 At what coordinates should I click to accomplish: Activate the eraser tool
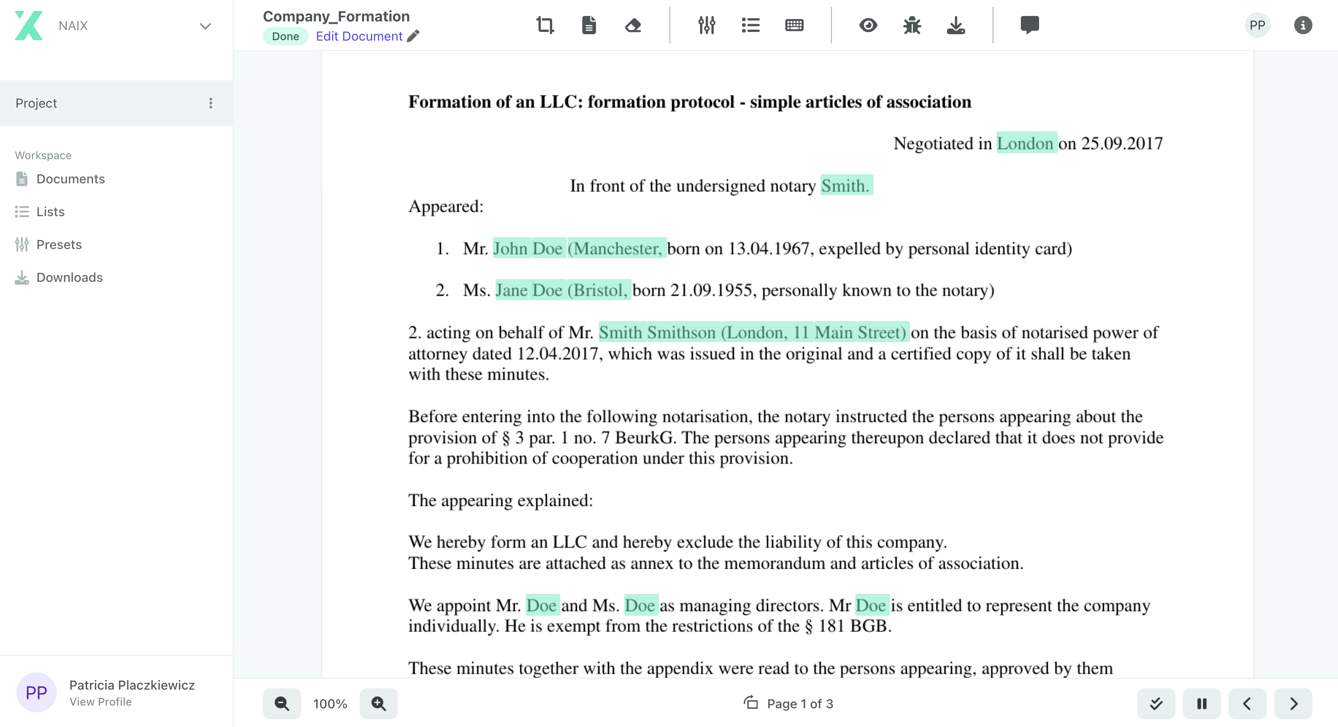point(632,25)
